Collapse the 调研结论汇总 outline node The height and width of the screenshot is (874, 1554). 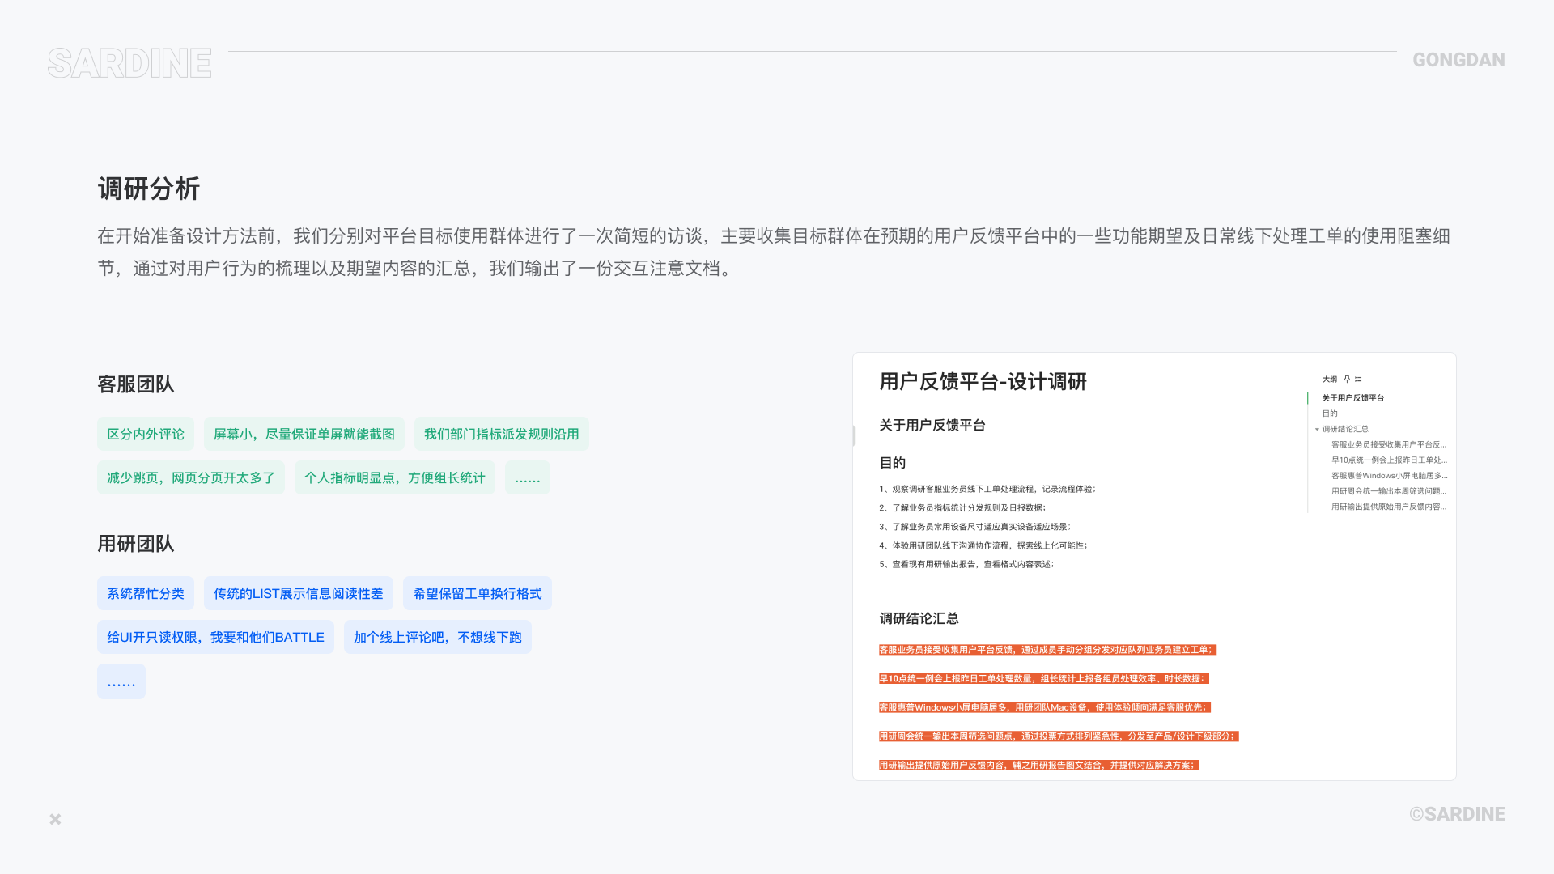click(x=1317, y=429)
